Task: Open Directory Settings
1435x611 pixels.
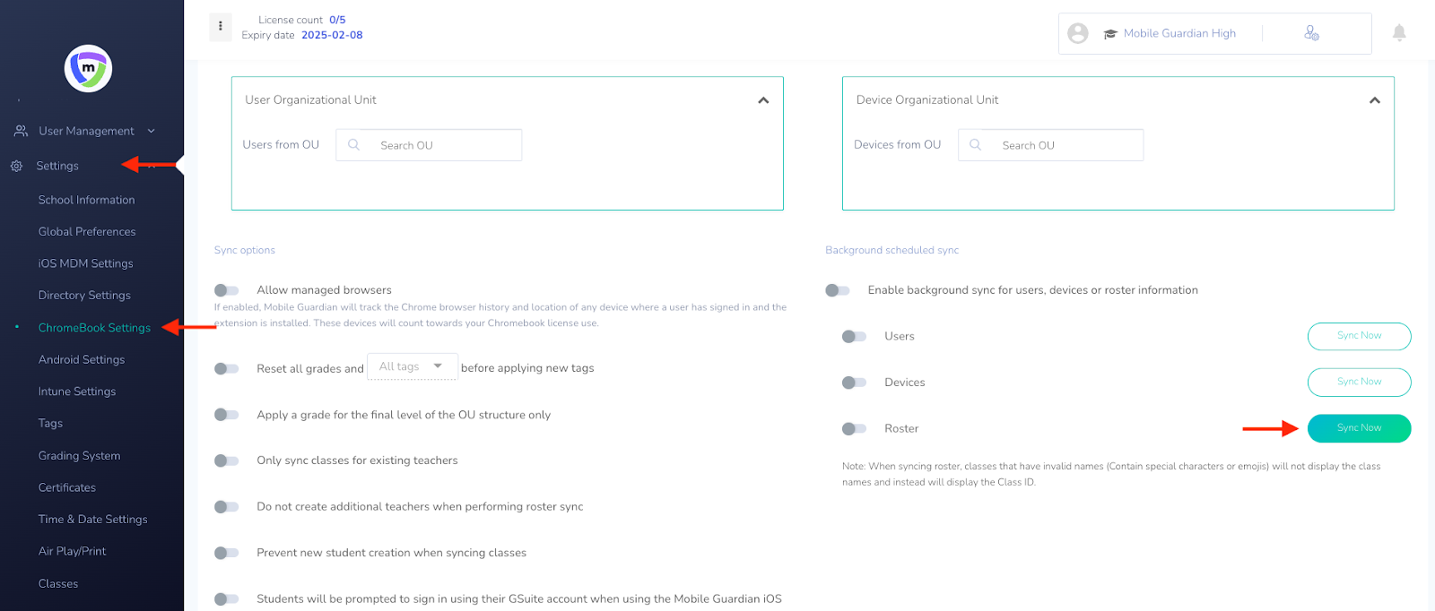Action: [84, 295]
